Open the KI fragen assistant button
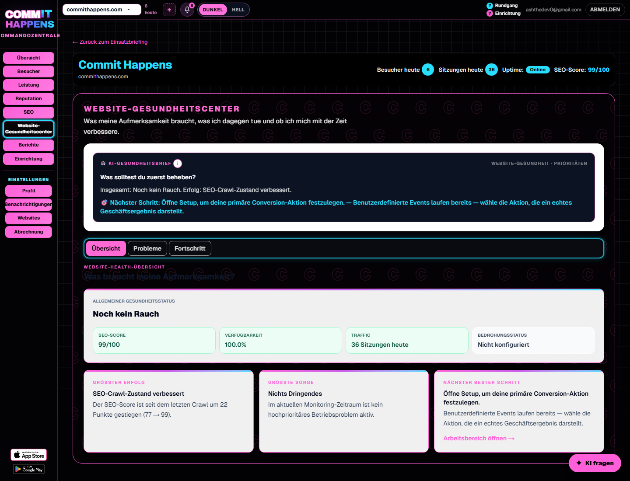 (x=595, y=463)
